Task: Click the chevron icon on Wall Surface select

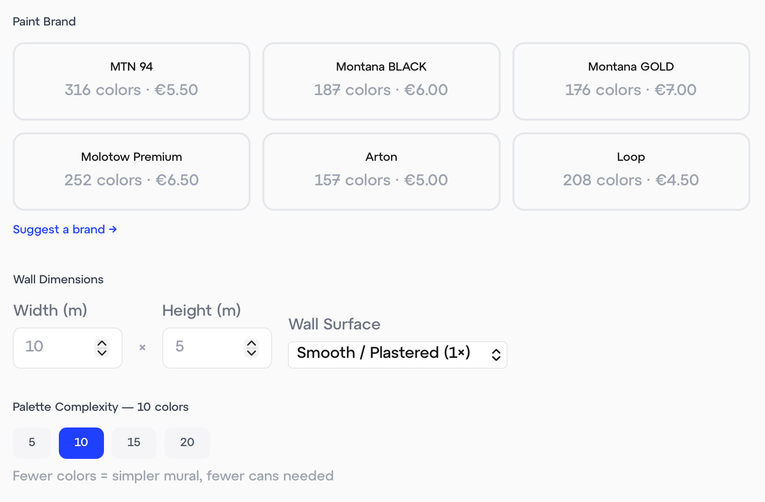Action: 496,355
